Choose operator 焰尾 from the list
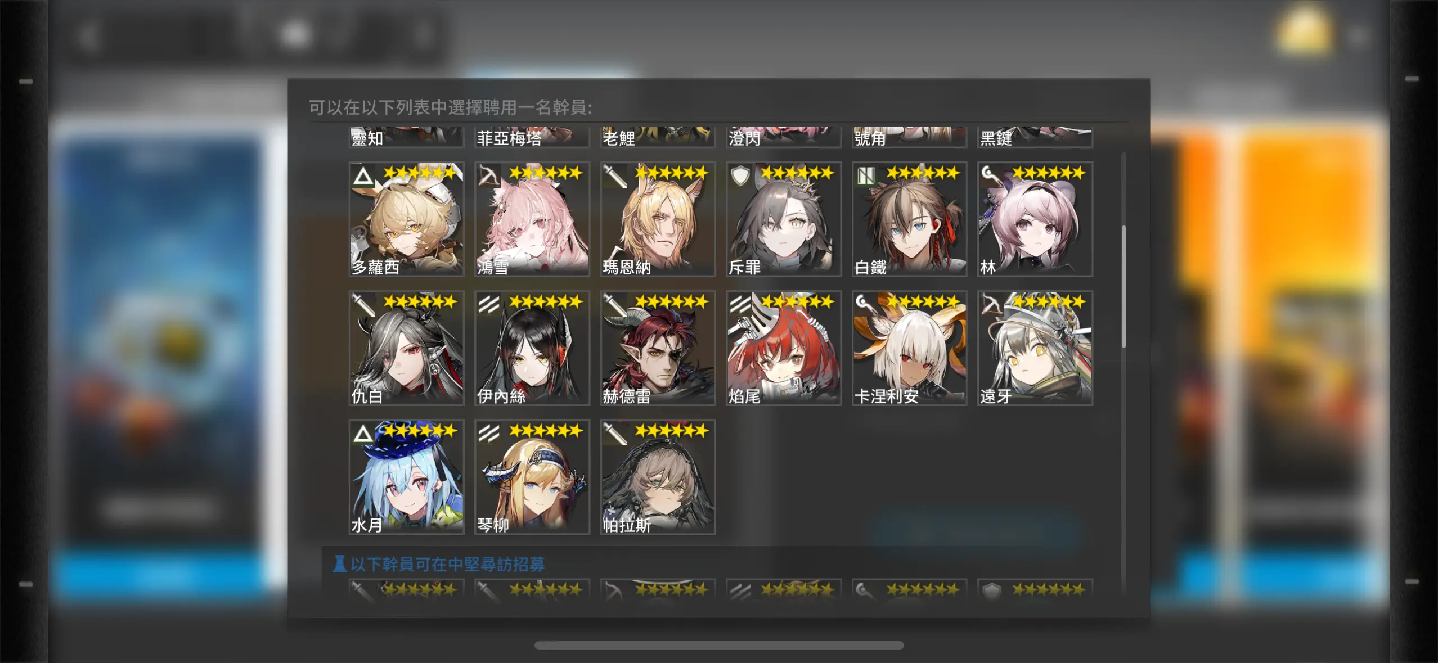 point(784,348)
